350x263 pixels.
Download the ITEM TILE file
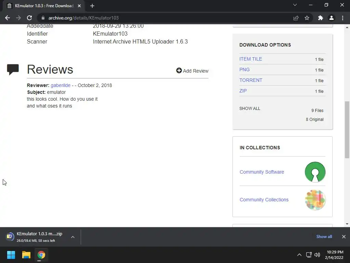(x=251, y=59)
